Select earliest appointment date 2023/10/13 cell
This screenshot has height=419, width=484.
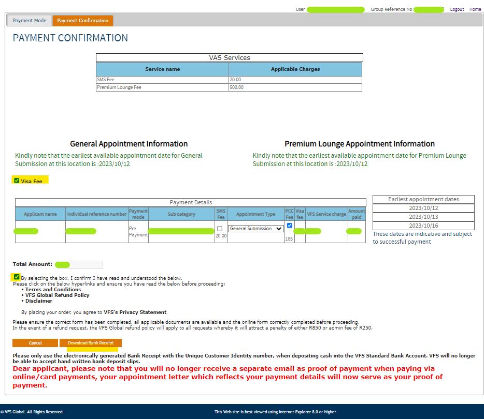click(423, 217)
